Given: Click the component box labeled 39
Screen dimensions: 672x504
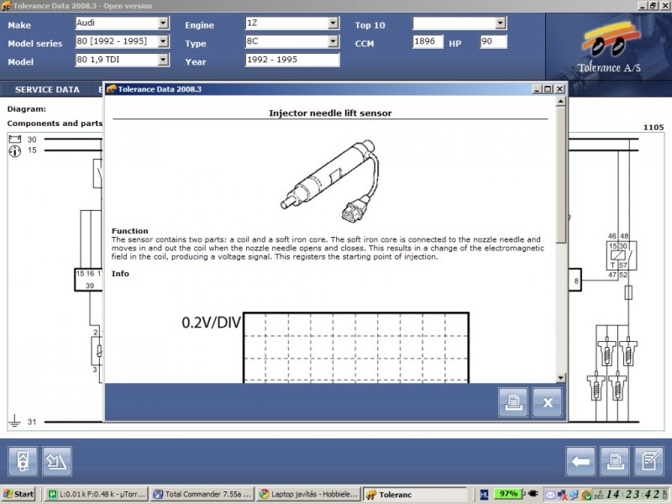Looking at the screenshot, I should (x=89, y=281).
